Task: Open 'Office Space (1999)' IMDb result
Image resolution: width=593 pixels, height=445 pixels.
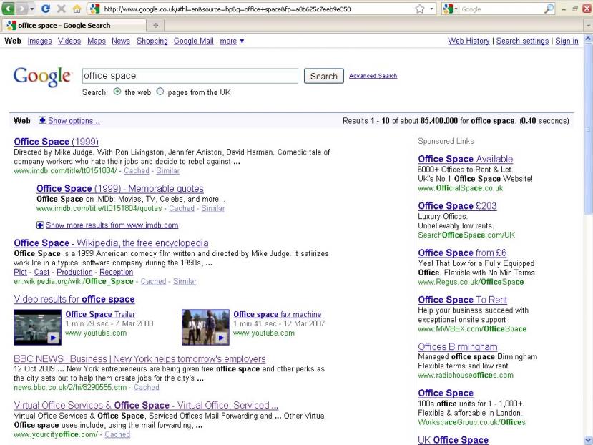Action: point(56,142)
